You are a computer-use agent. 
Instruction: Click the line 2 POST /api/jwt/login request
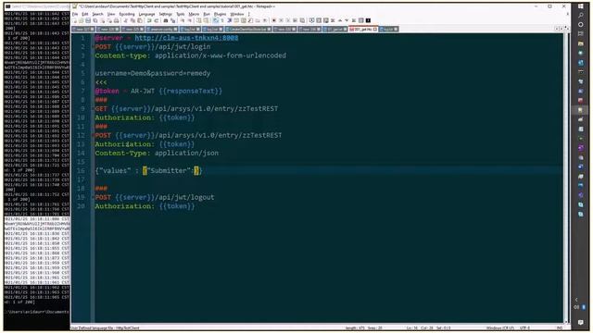(153, 47)
